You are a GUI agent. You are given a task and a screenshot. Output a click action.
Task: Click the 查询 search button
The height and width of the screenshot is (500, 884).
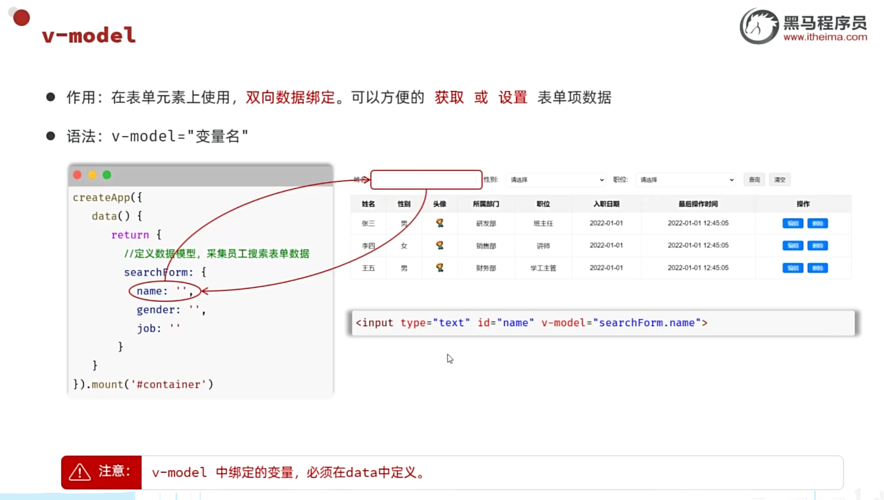(754, 180)
